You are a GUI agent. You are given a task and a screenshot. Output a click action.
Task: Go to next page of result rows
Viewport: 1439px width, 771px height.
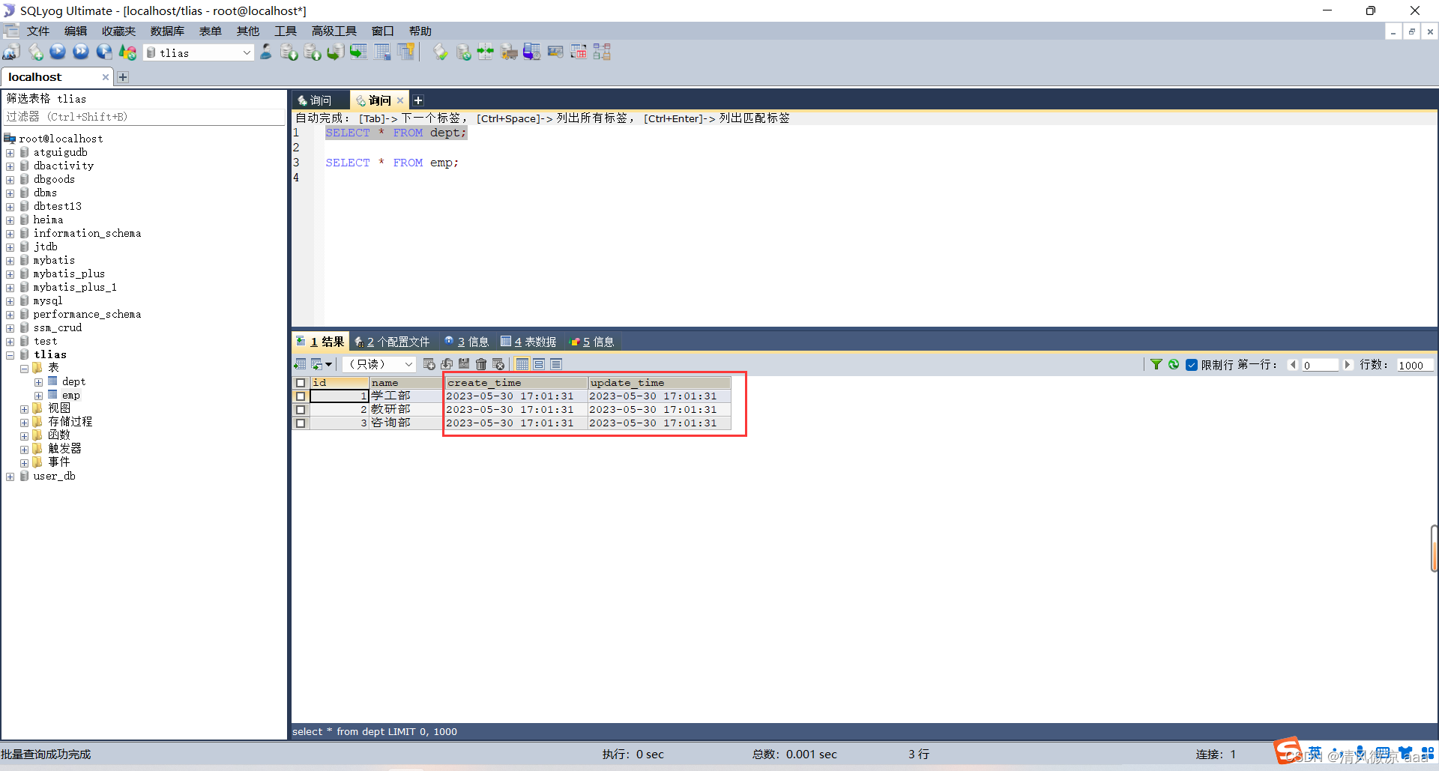1347,365
